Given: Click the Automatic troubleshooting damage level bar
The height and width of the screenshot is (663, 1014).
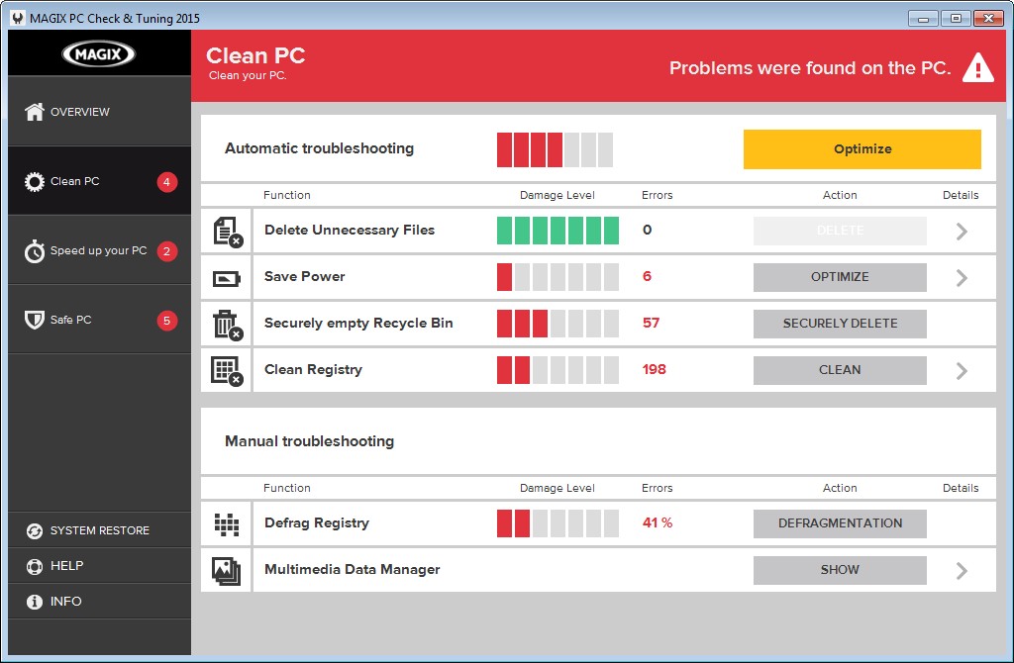Looking at the screenshot, I should [x=555, y=148].
